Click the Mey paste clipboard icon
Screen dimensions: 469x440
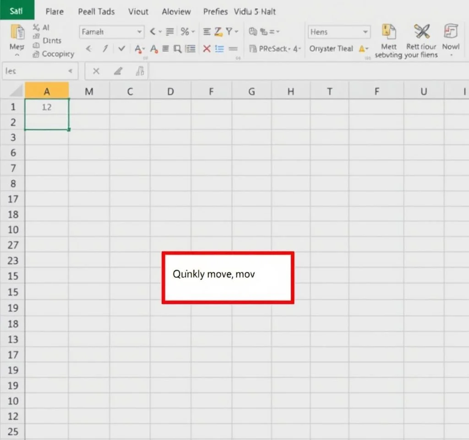pyautogui.click(x=17, y=33)
